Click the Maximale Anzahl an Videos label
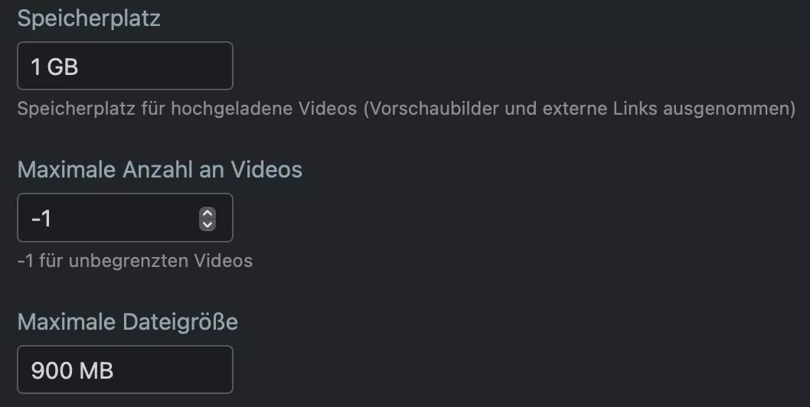Viewport: 810px width, 407px height. (159, 169)
